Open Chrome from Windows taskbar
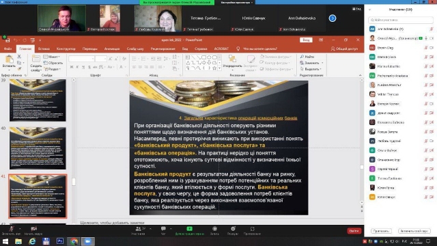The width and height of the screenshot is (437, 246). click(74, 241)
